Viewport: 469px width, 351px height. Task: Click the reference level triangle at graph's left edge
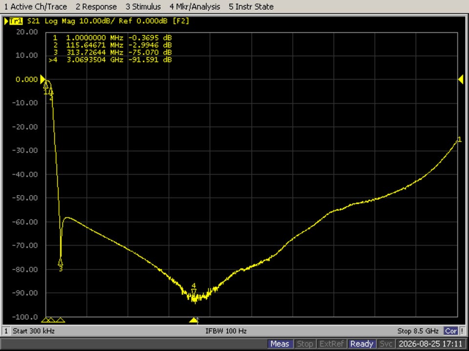(x=43, y=79)
